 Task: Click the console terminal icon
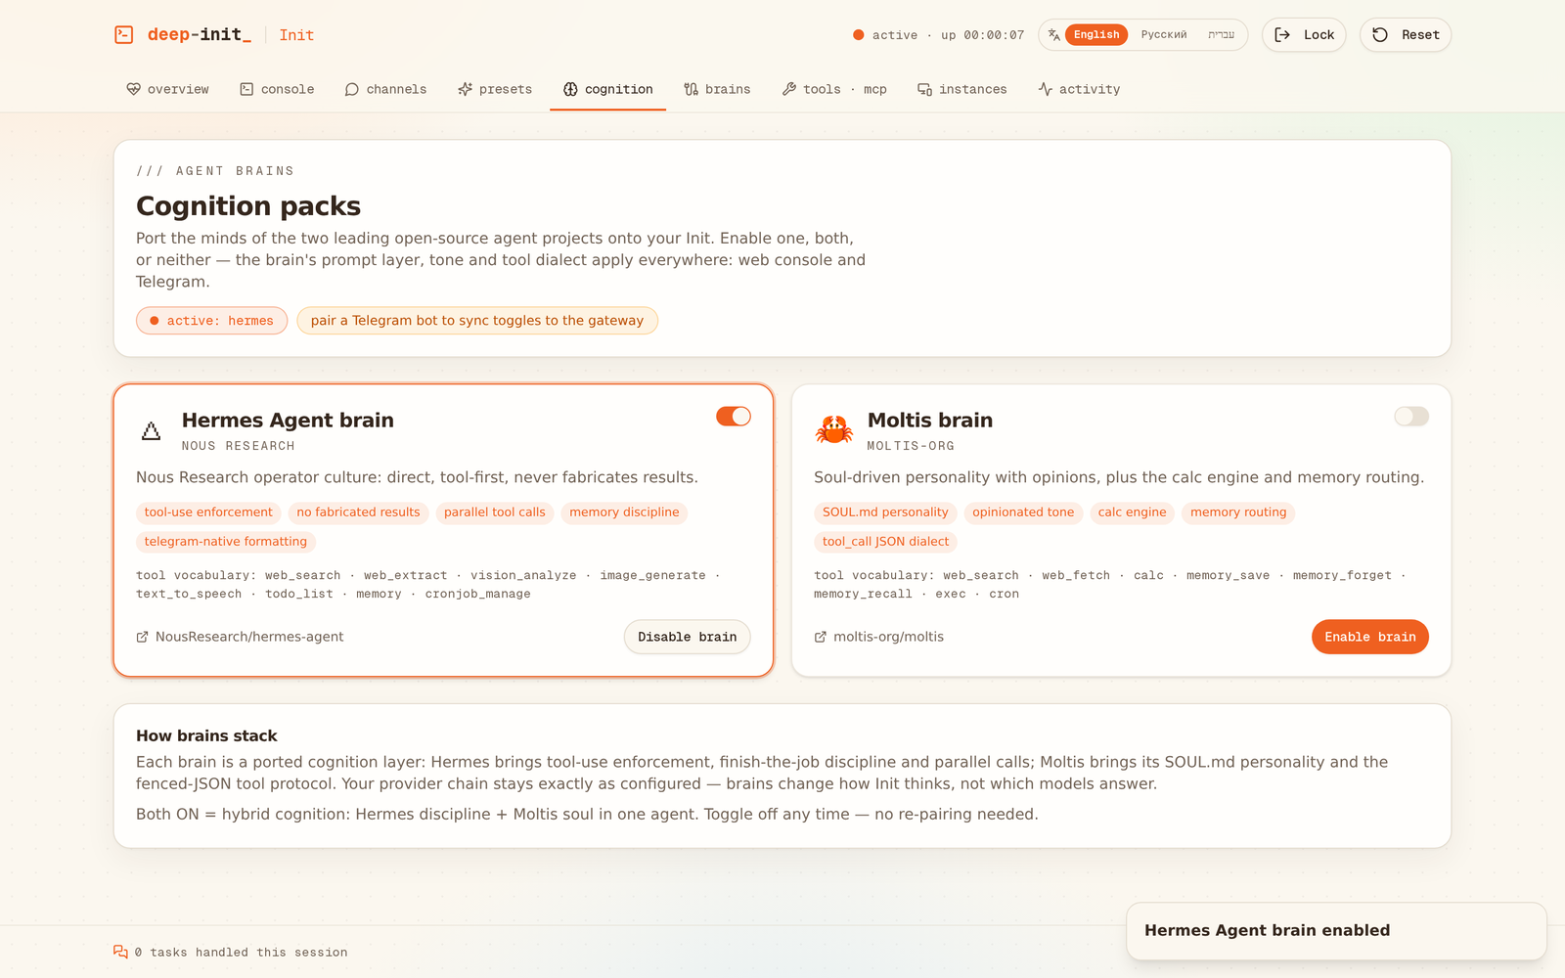[x=246, y=89]
